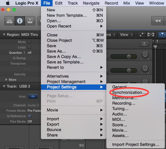Open the Apple menu

point(8,3)
